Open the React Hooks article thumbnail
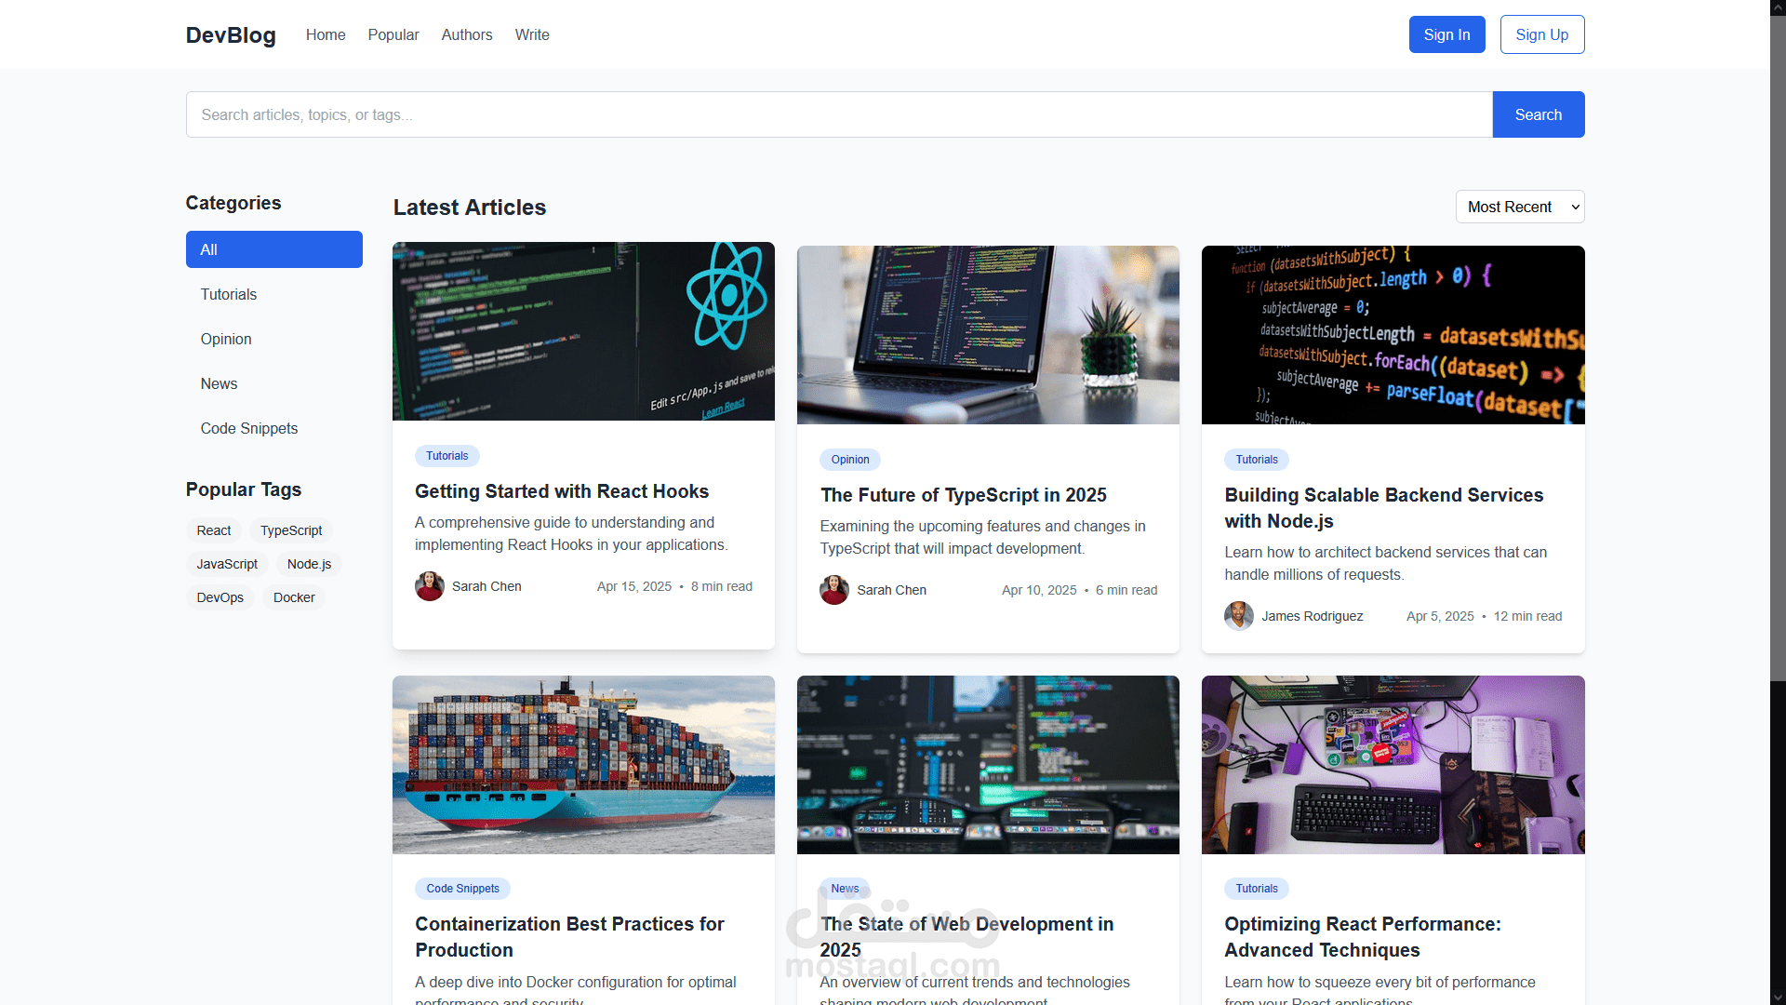 pos(583,331)
